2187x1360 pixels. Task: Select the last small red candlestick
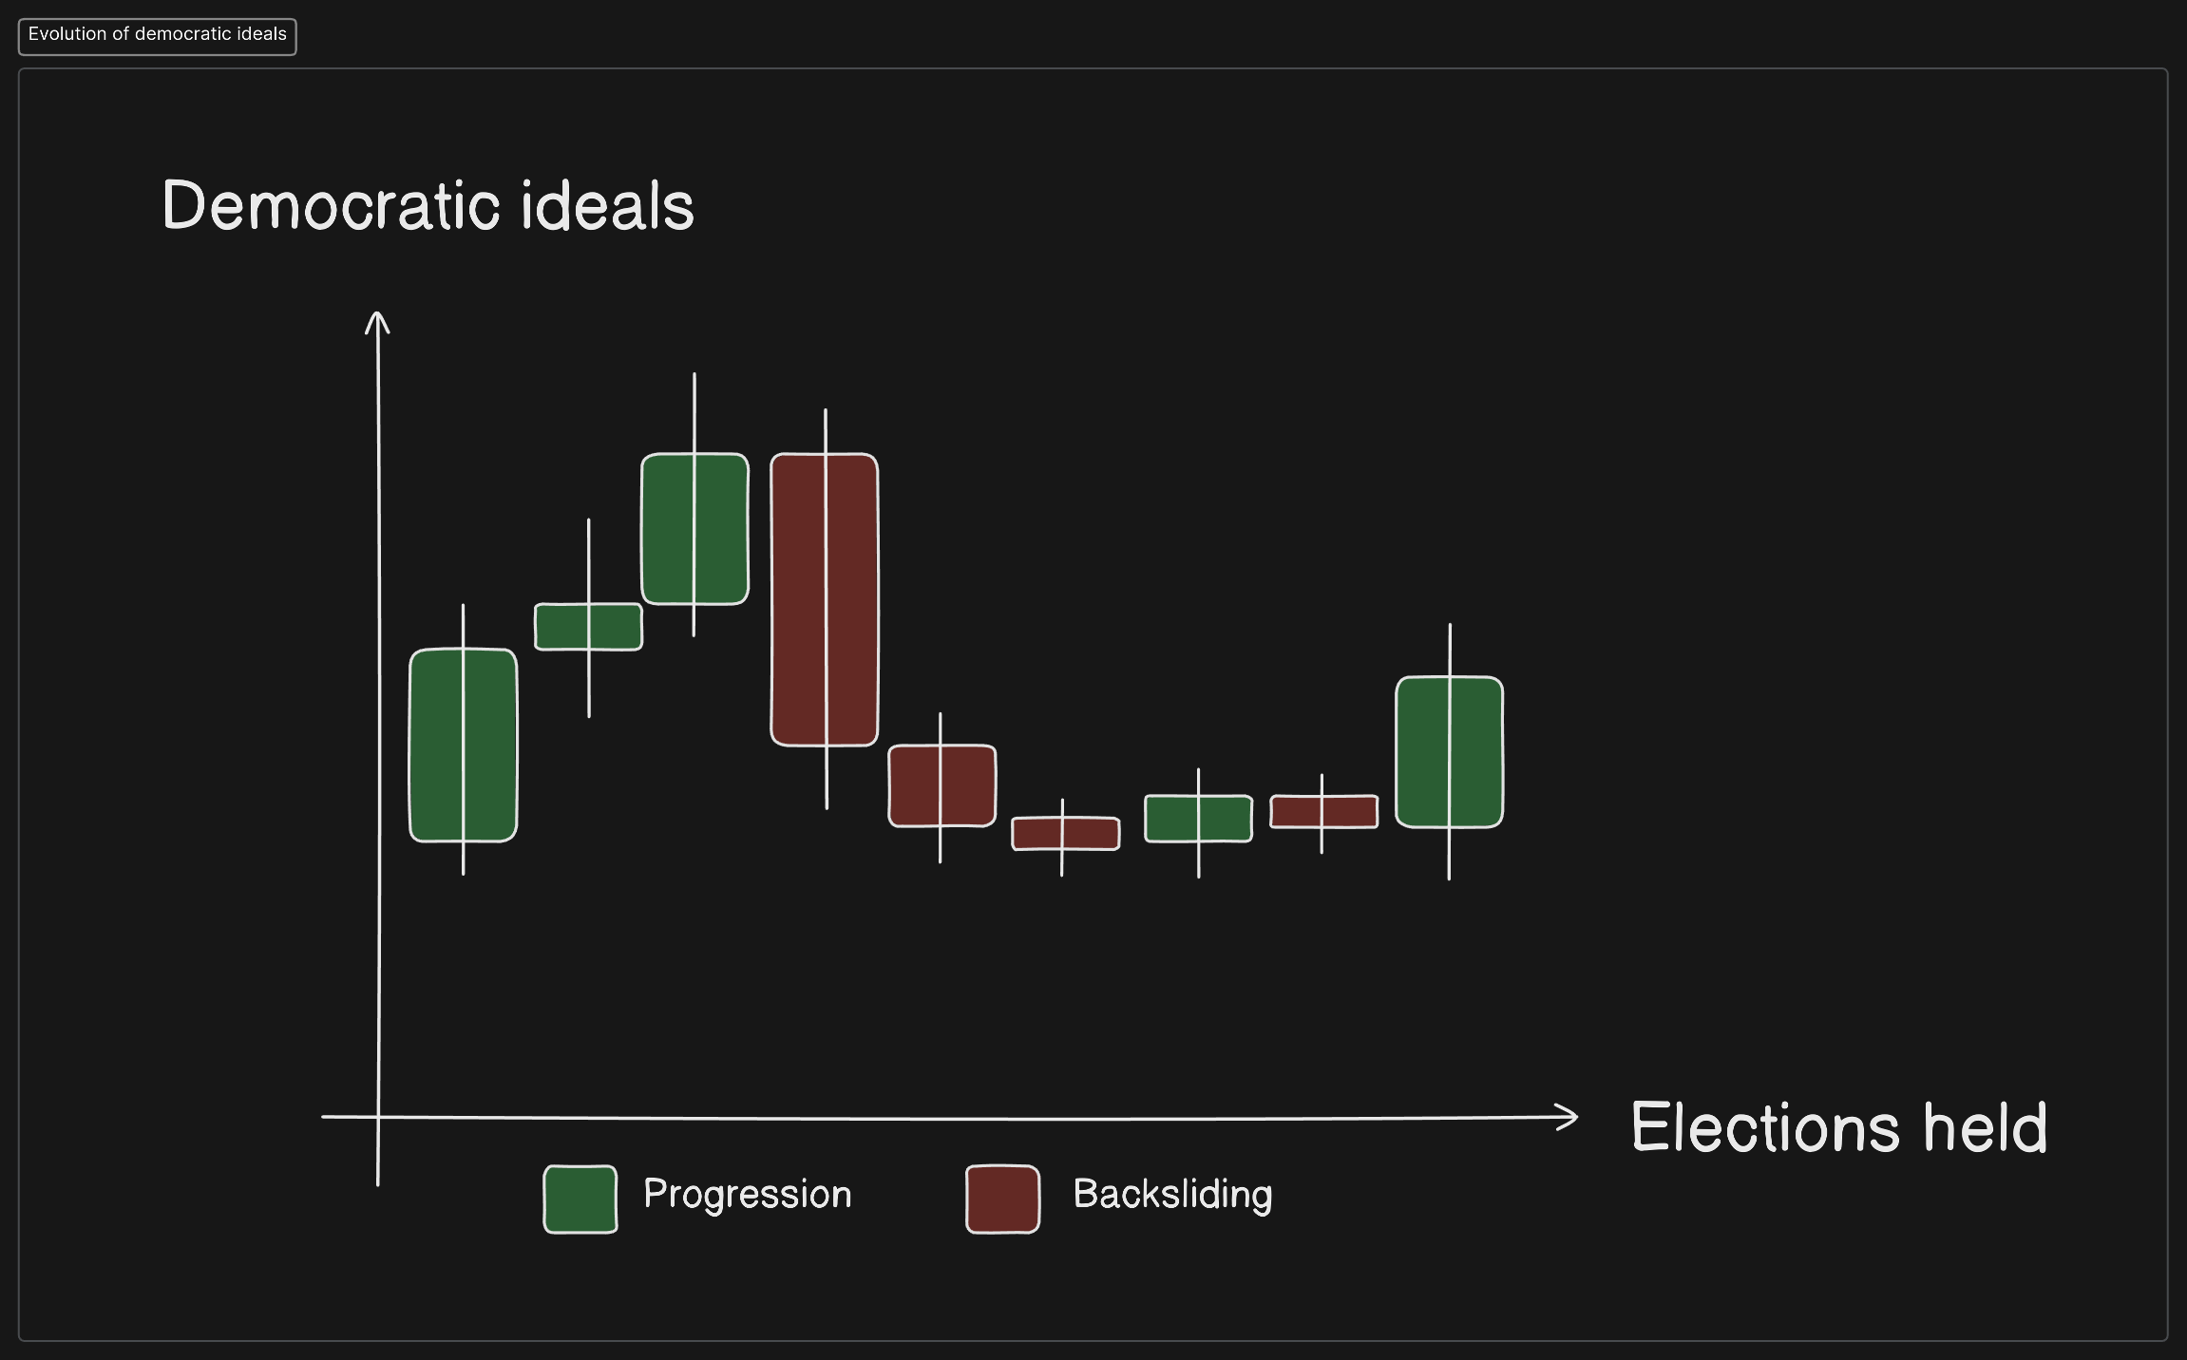coord(1299,812)
